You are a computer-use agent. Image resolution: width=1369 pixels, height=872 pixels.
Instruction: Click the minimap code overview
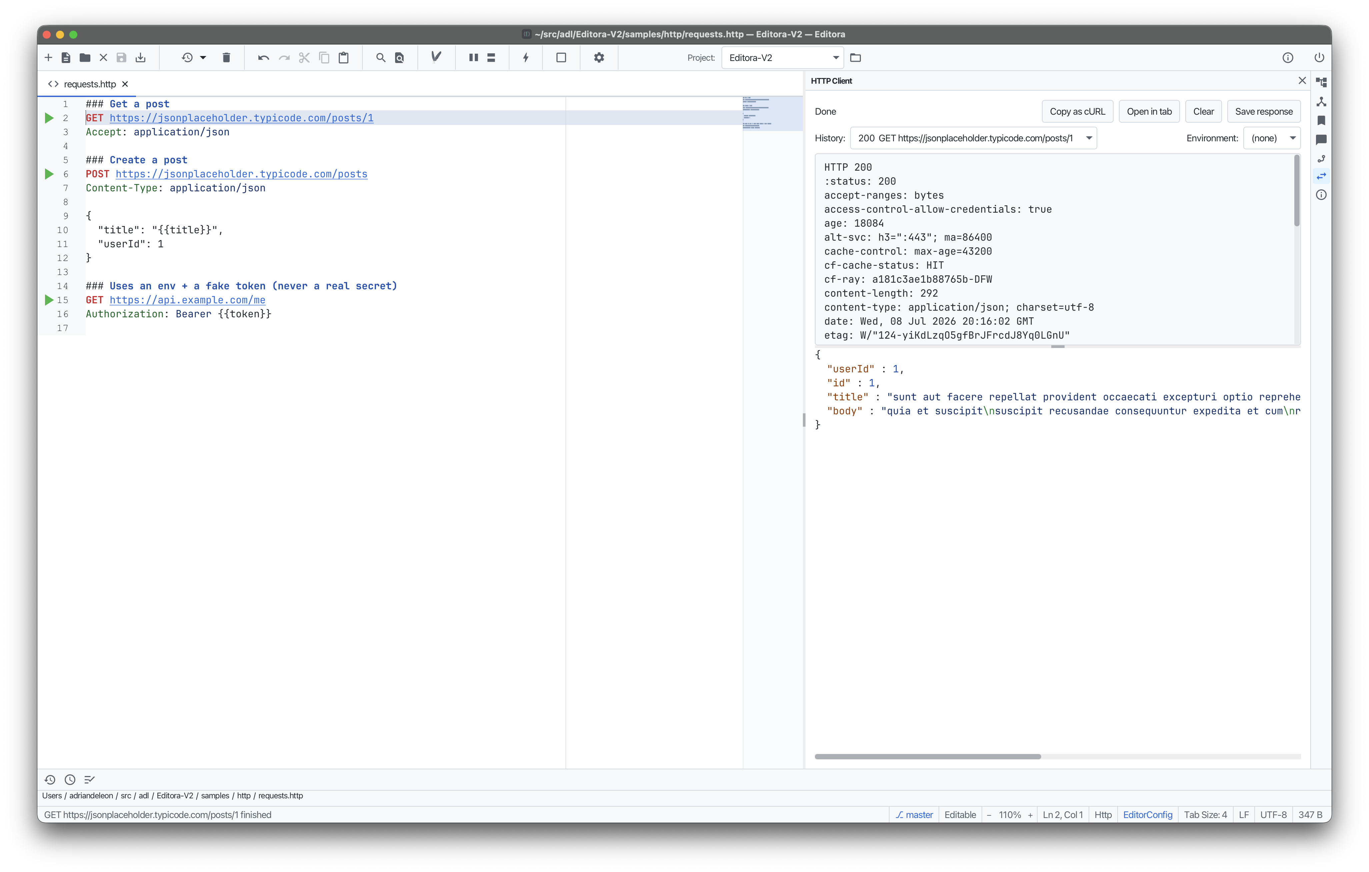point(772,113)
